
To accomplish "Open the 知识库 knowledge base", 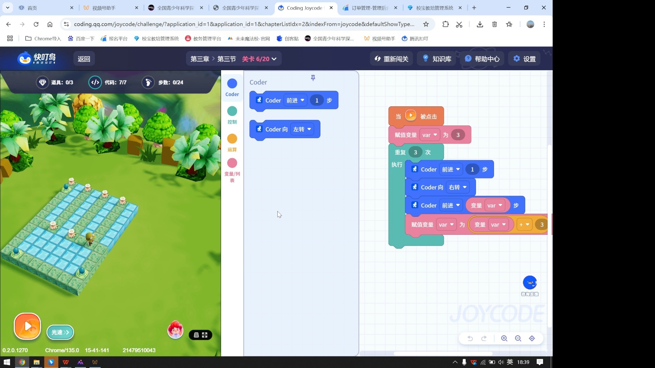I will pos(437,59).
